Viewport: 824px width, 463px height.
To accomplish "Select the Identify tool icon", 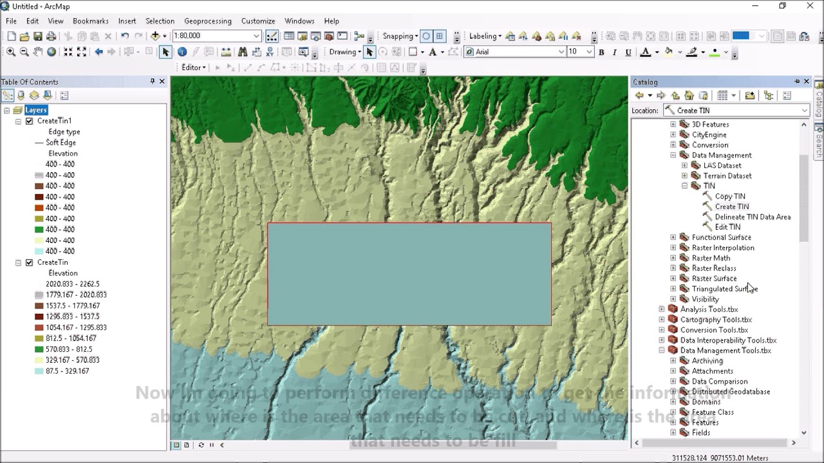I will (x=182, y=52).
